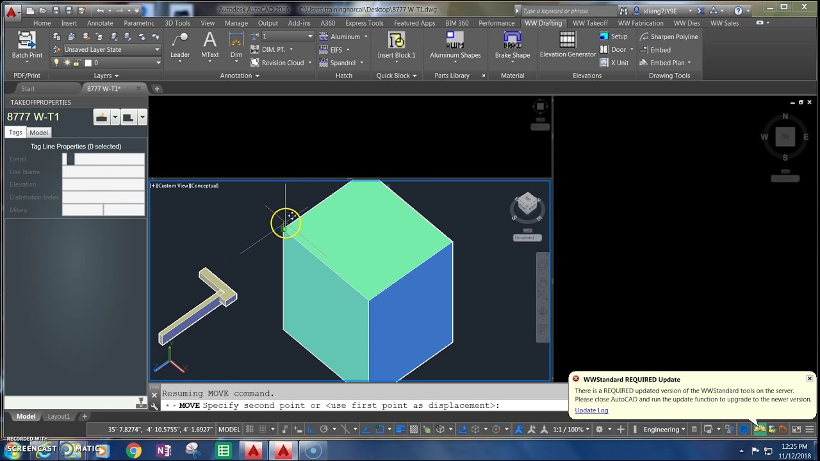Click the Revision Cloud tool
The width and height of the screenshot is (820, 461).
coord(277,63)
